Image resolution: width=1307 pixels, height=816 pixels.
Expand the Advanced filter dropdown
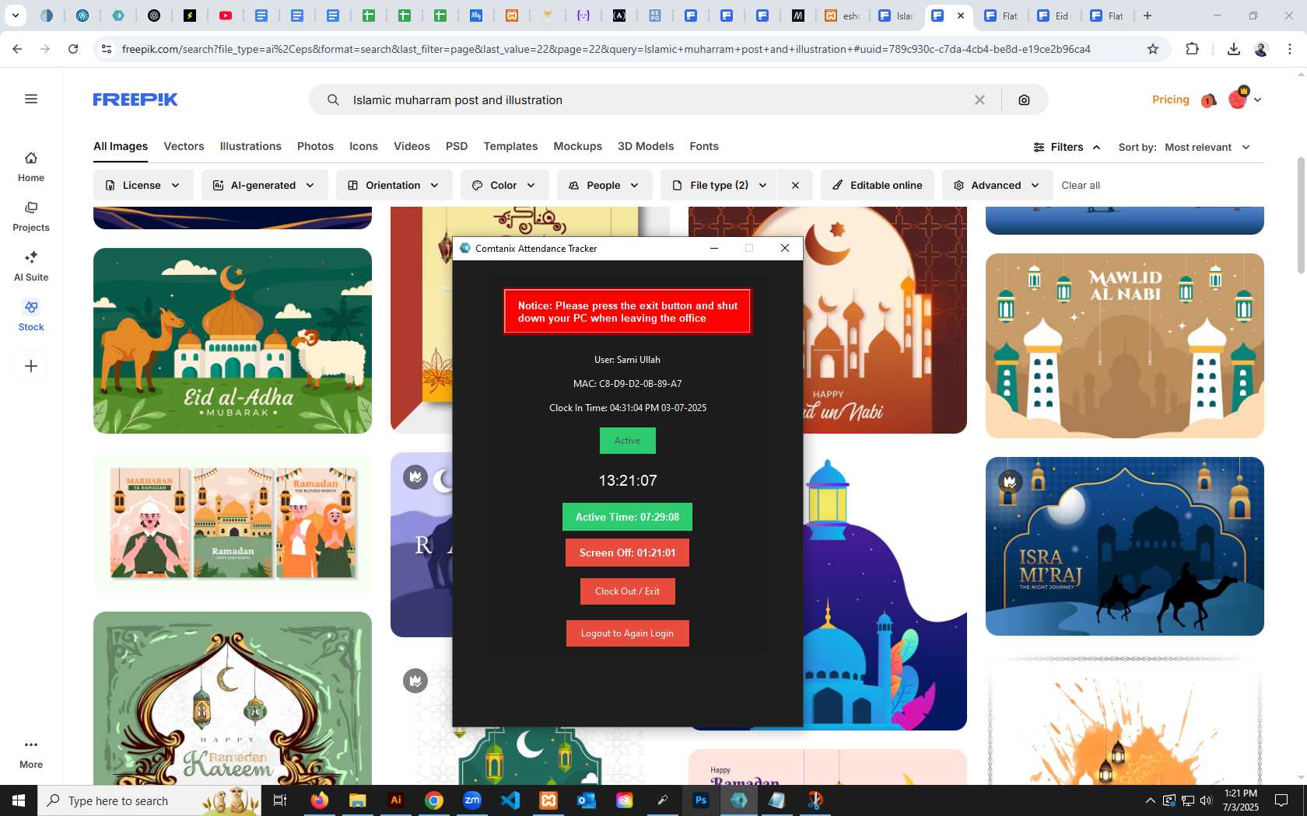[997, 185]
